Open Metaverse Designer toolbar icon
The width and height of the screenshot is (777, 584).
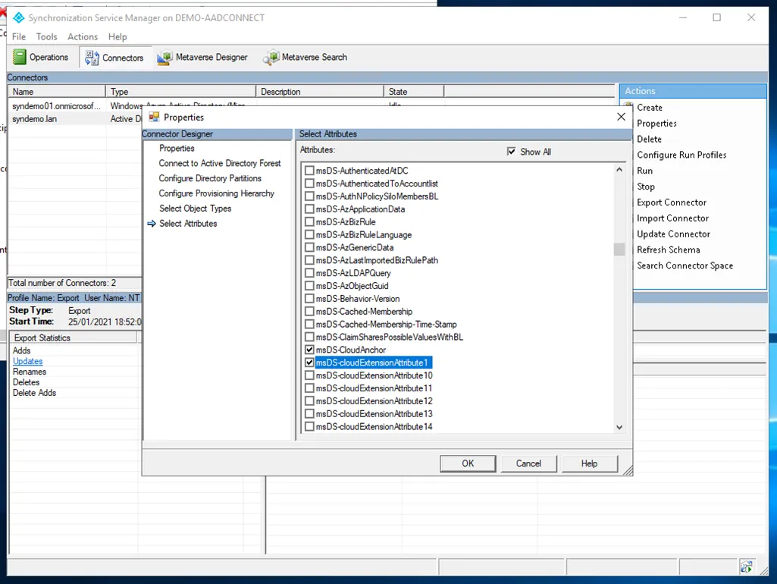tap(164, 58)
